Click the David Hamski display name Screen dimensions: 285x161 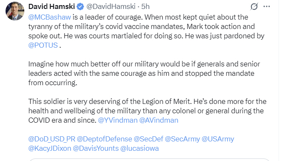click(x=52, y=6)
